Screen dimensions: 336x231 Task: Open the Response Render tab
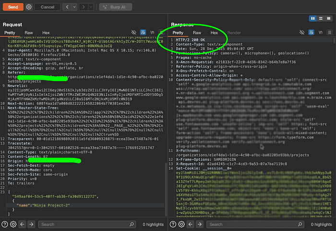pyautogui.click(x=234, y=33)
